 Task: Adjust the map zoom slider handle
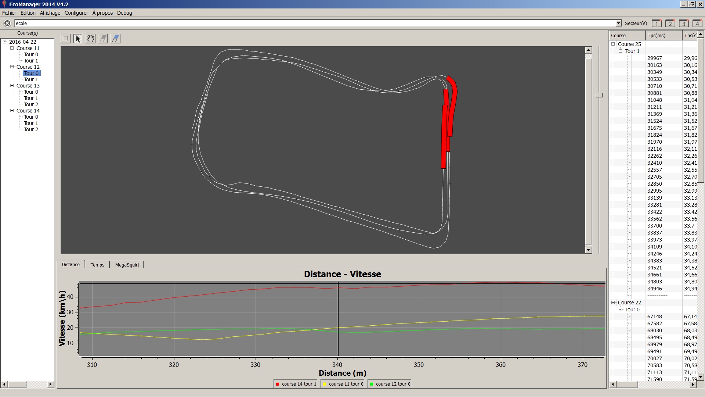pos(599,95)
